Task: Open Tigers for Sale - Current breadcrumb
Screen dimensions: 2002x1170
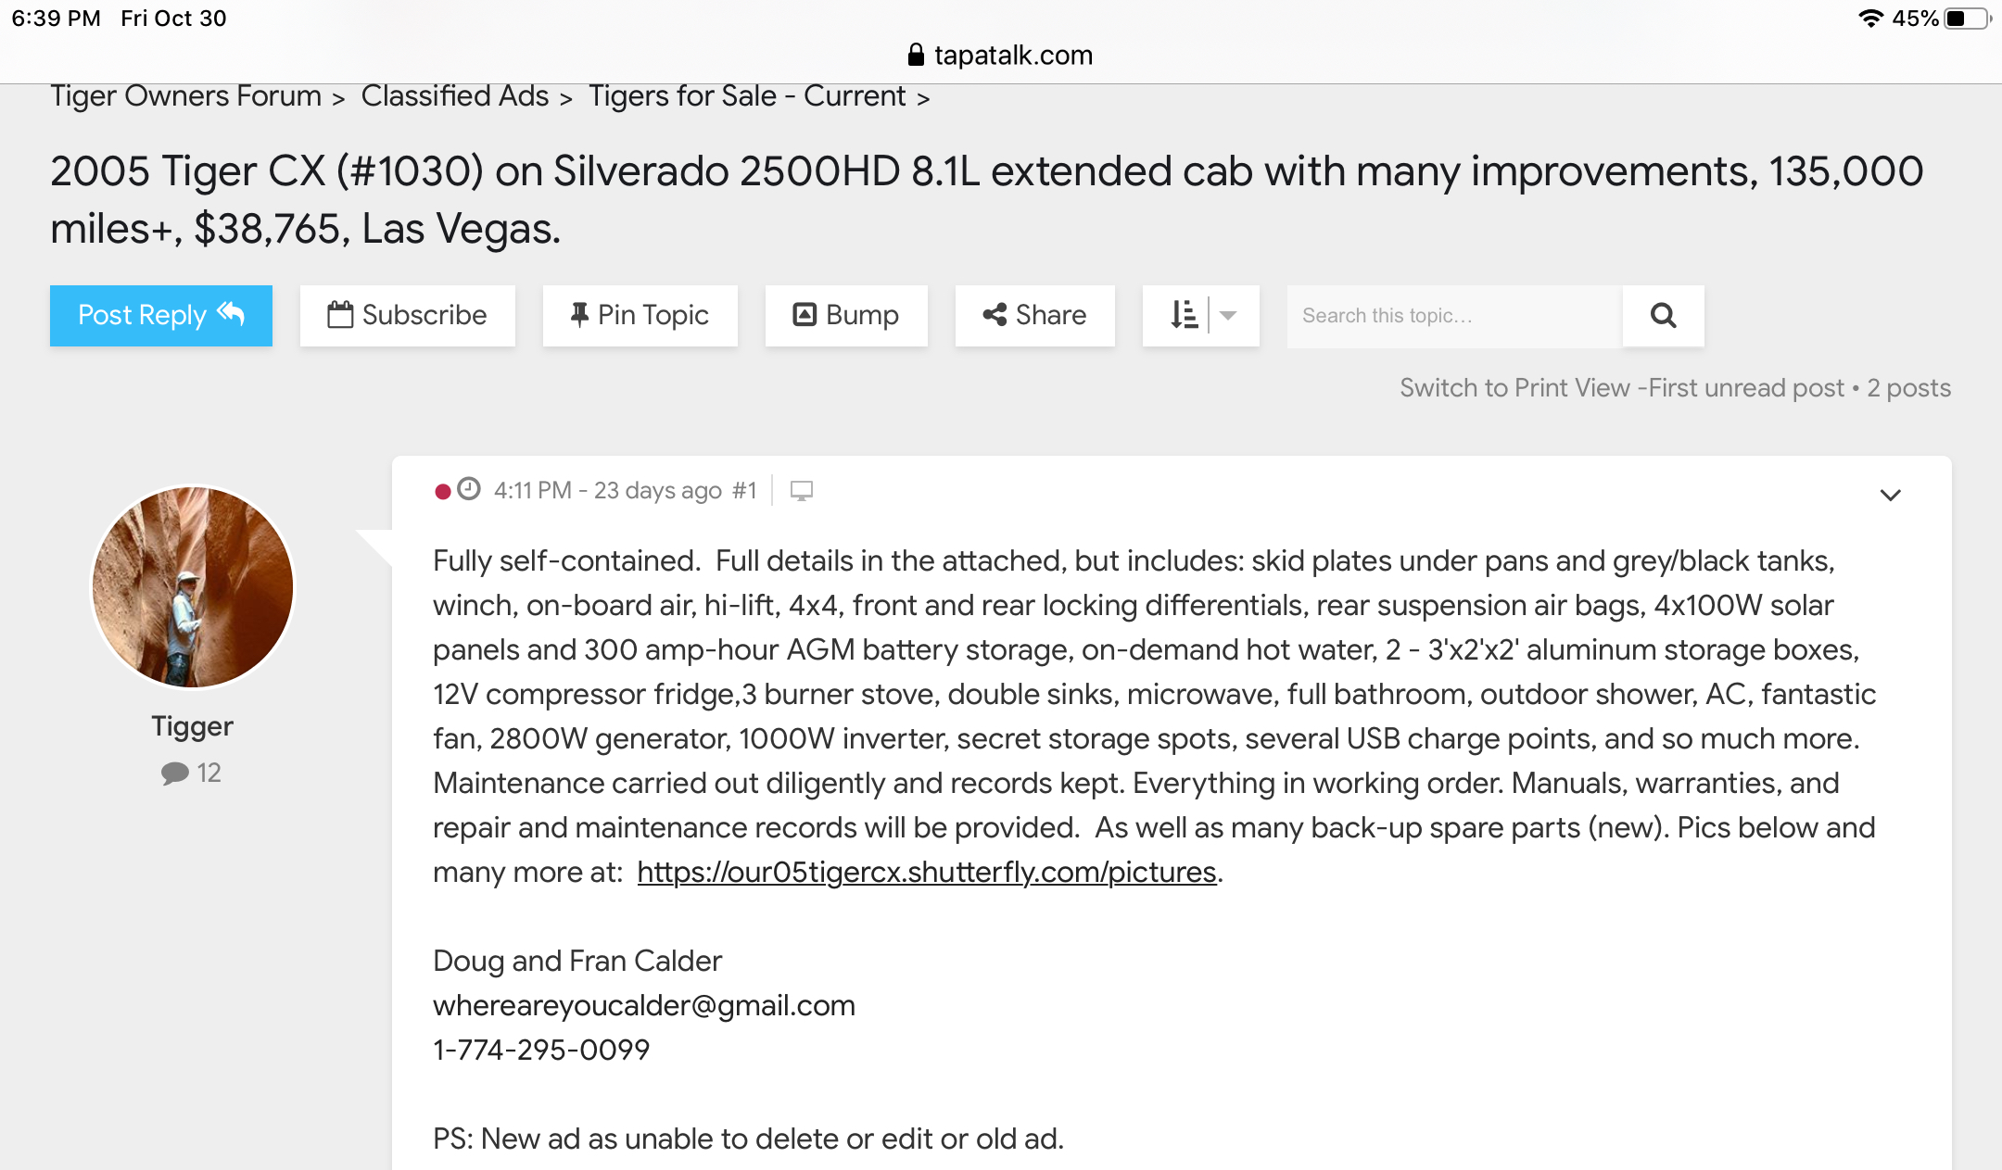Action: [x=747, y=96]
